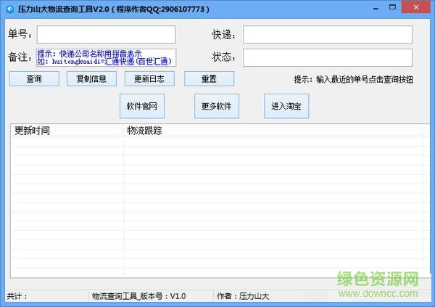
Task: Click the 状态 status field
Action: (328, 57)
